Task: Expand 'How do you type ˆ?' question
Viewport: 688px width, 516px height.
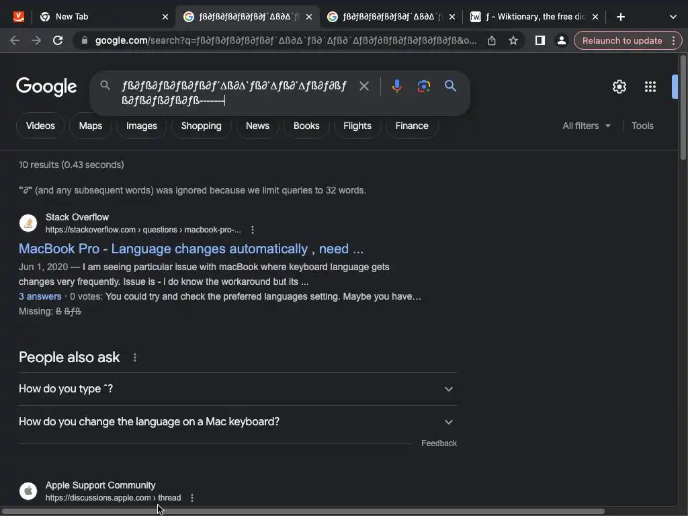Action: 237,389
